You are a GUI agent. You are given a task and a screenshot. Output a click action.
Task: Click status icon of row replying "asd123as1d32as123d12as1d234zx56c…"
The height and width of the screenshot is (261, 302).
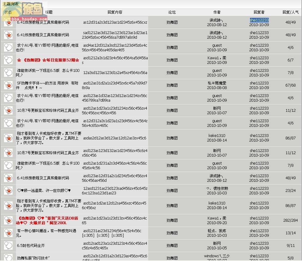pos(8,98)
